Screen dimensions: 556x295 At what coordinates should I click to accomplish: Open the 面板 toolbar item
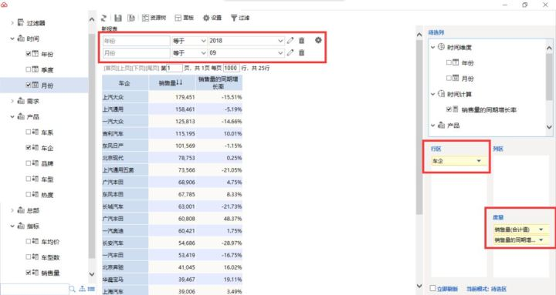click(184, 18)
